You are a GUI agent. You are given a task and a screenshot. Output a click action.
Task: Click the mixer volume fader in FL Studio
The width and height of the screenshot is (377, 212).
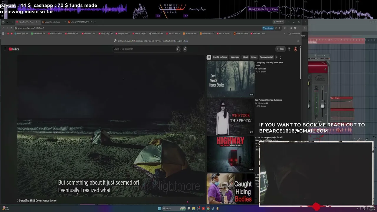pos(323,104)
